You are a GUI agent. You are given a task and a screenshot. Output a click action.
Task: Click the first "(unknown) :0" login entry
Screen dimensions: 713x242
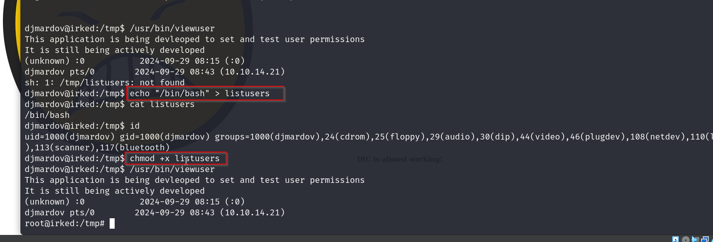pyautogui.click(x=55, y=61)
